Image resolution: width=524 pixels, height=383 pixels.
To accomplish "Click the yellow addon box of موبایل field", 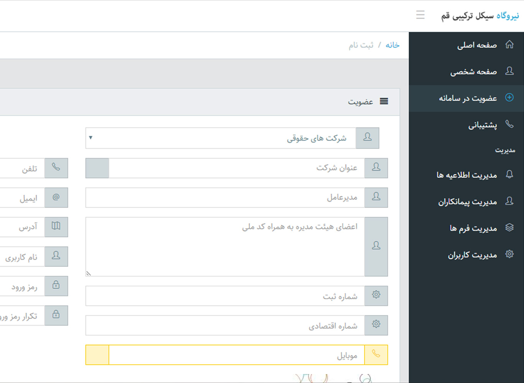I will 97,355.
